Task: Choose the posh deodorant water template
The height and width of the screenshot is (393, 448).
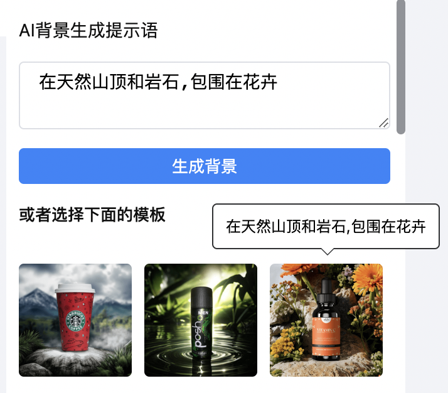Action: (201, 320)
